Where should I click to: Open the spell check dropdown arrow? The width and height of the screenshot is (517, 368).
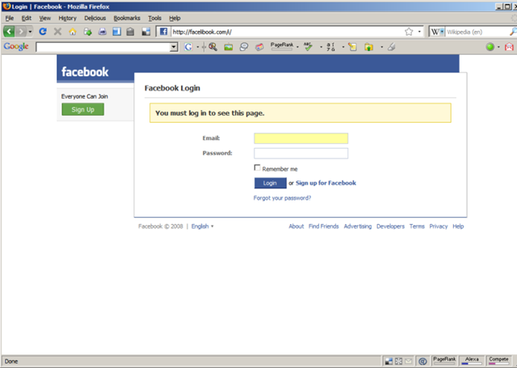(322, 47)
